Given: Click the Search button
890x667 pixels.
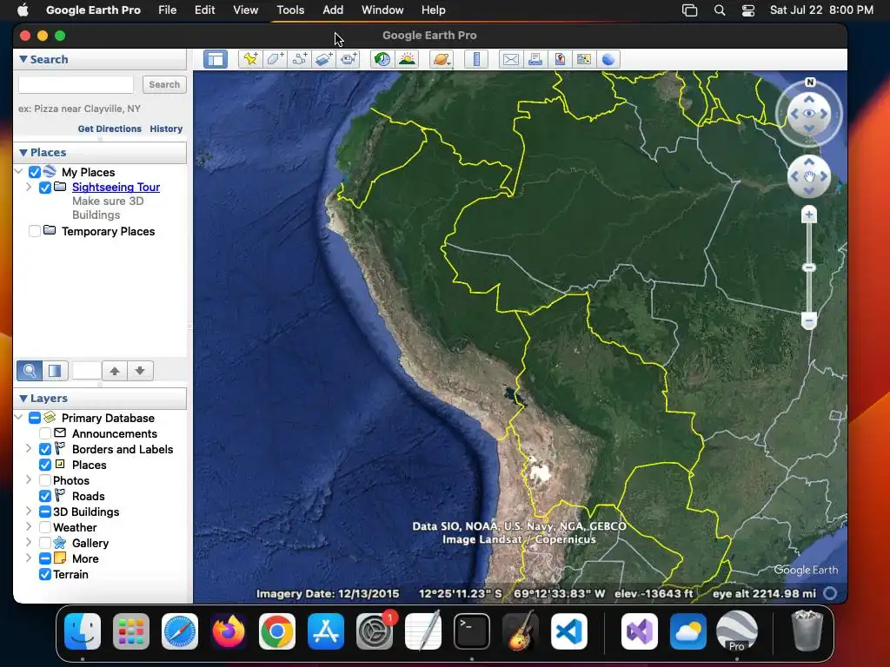Looking at the screenshot, I should point(164,84).
